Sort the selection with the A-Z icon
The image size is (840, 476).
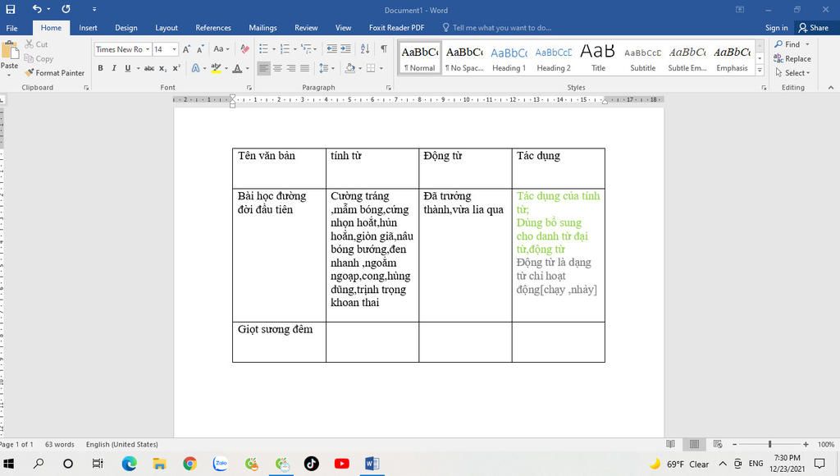365,49
